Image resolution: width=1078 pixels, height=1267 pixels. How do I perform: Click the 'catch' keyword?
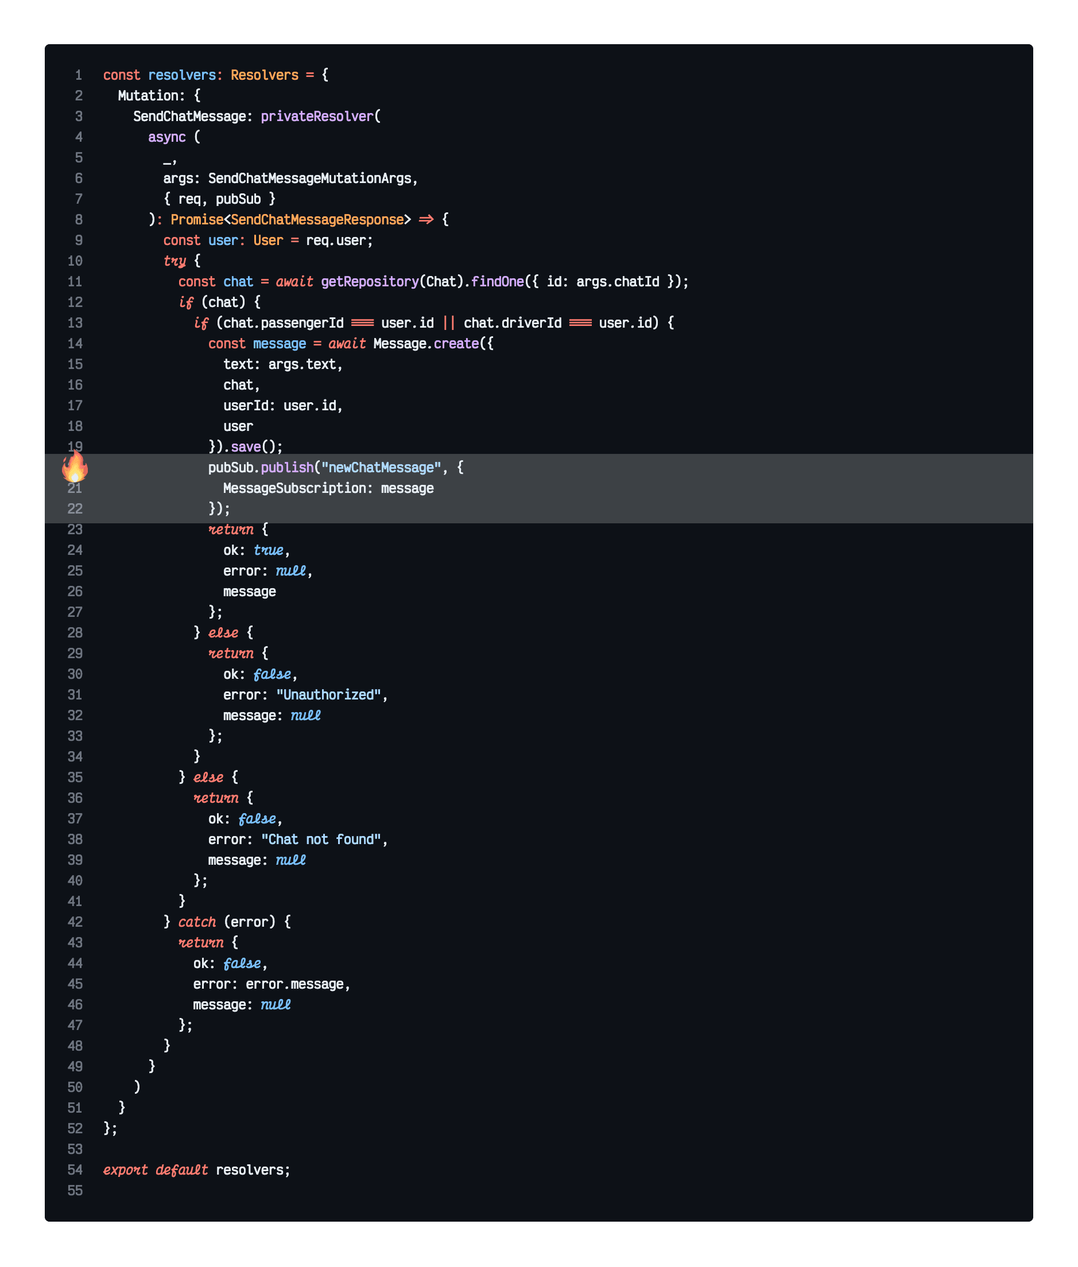[x=197, y=923]
